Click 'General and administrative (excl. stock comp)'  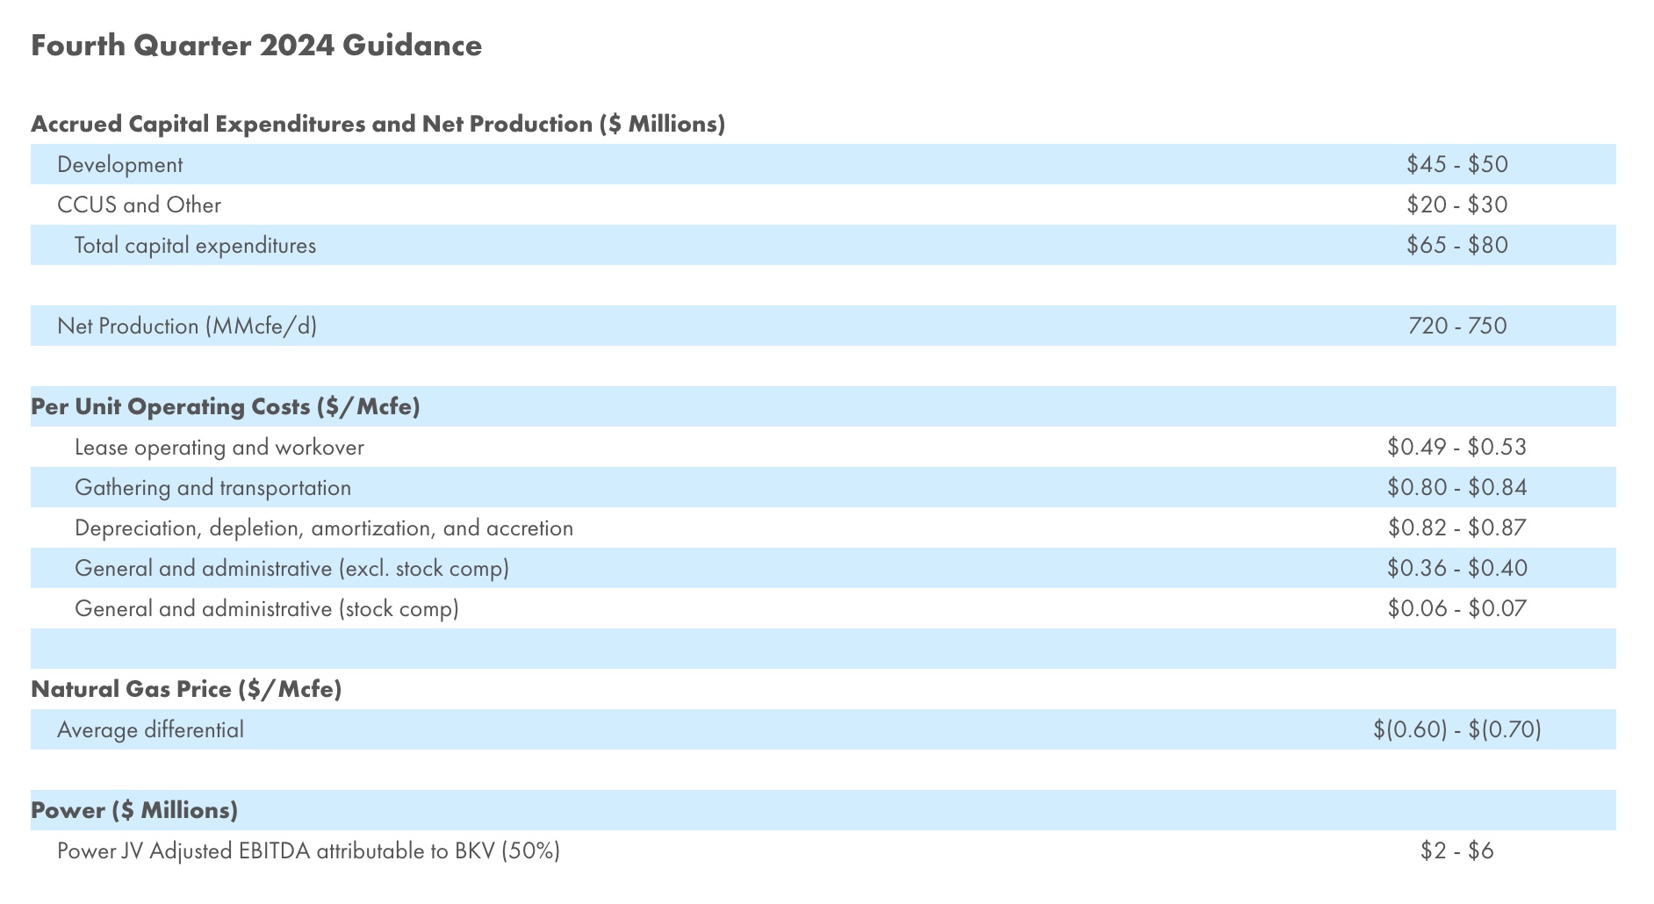point(292,569)
